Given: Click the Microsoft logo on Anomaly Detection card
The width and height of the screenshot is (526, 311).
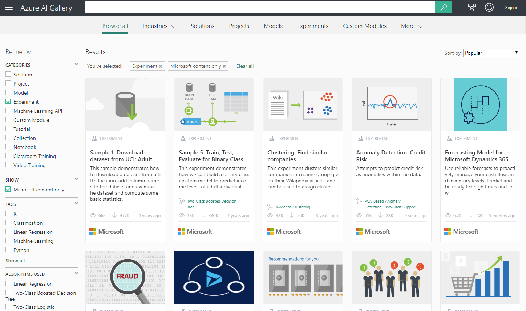Looking at the screenshot, I should (373, 232).
